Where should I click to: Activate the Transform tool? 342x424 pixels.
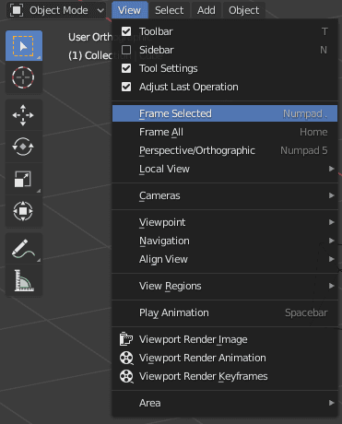click(x=24, y=211)
